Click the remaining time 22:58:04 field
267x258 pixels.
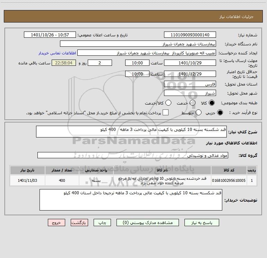64,63
